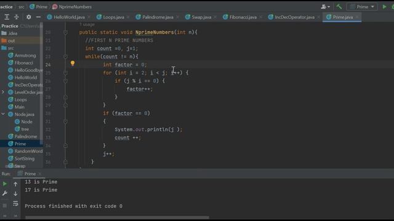Click the Prime breadcrumb in navigation bar
The image size is (394, 221).
click(38, 7)
